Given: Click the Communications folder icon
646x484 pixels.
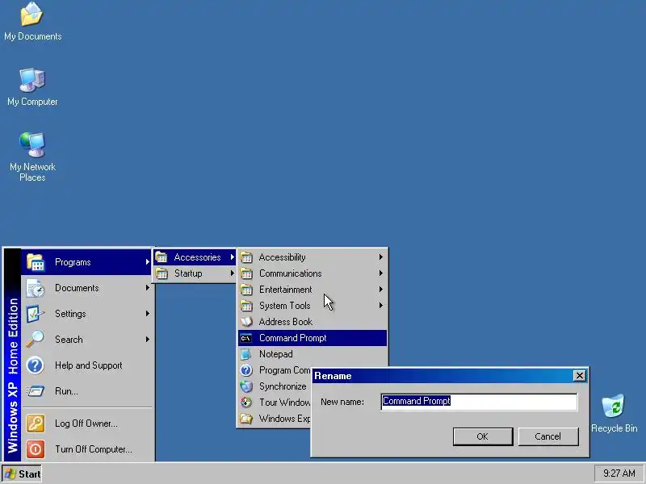Looking at the screenshot, I should coord(246,273).
